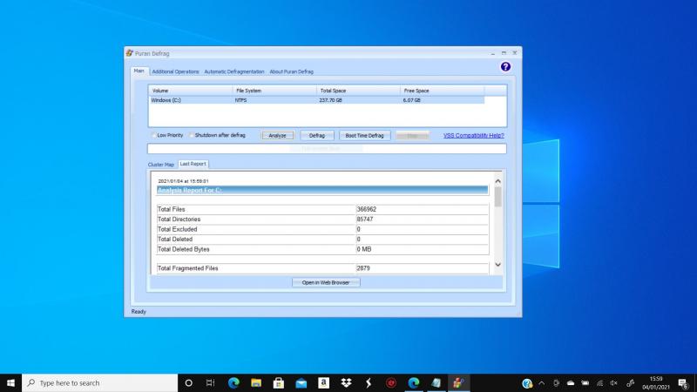Select the Puran Defrag taskbar icon
Image resolution: width=697 pixels, height=392 pixels.
tap(458, 382)
